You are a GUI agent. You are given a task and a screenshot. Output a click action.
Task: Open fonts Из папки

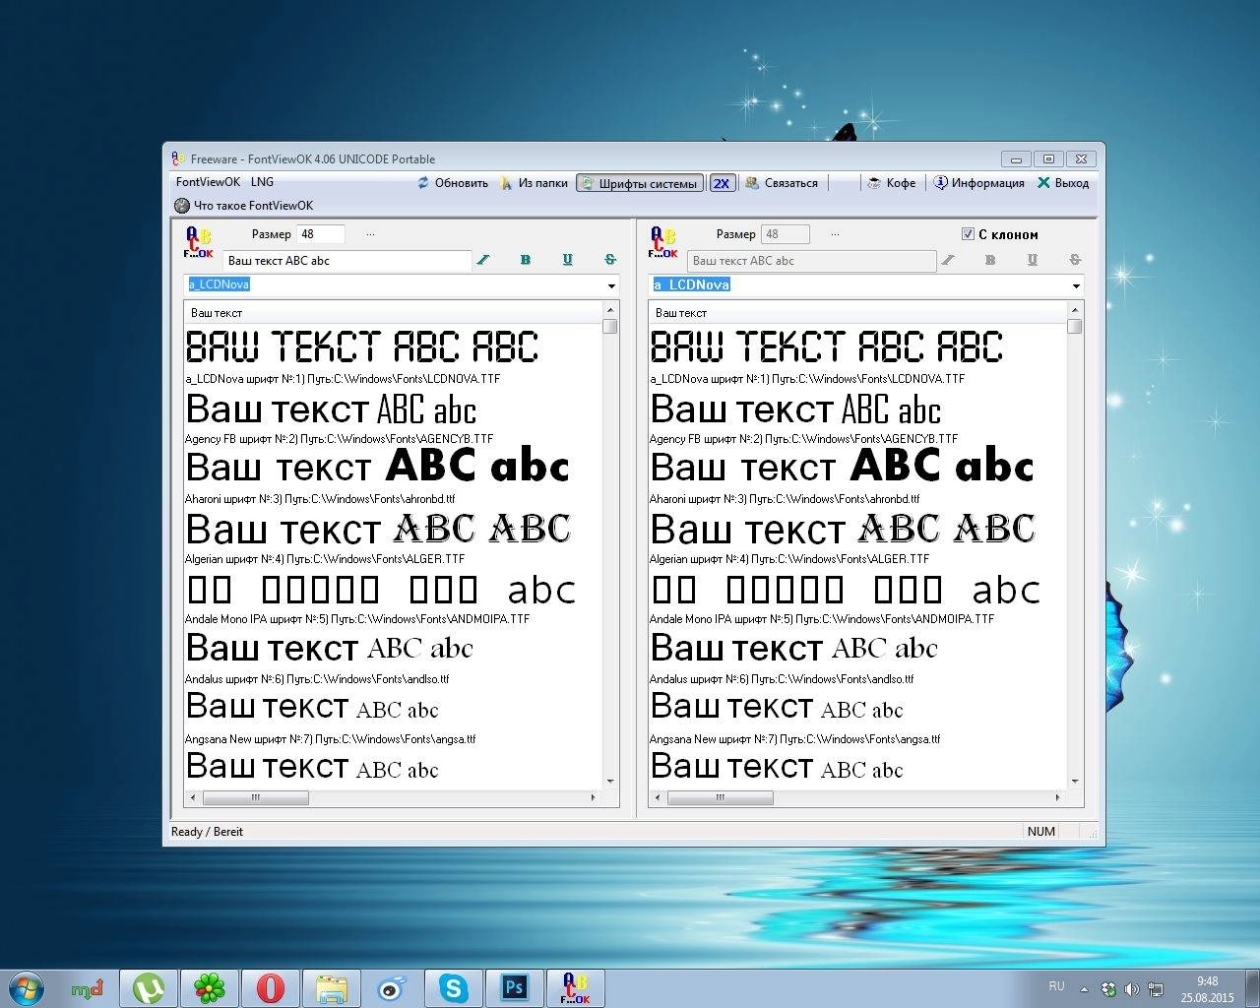534,183
